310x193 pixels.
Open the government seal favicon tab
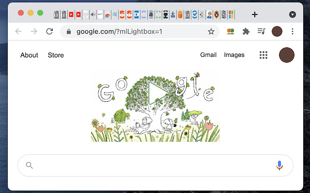pyautogui.click(x=151, y=14)
